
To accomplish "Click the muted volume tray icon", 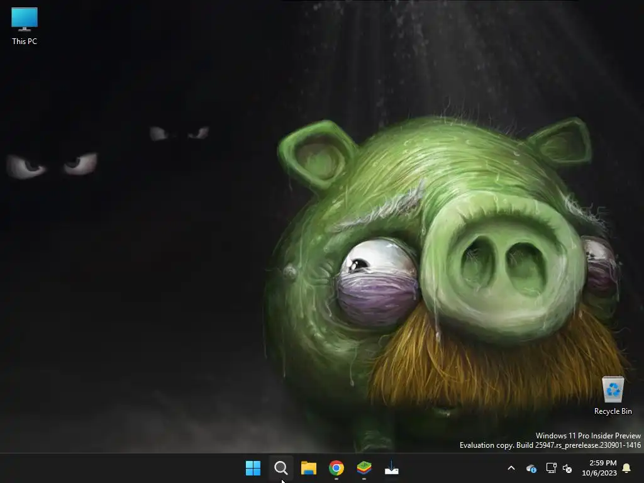I will click(x=568, y=468).
